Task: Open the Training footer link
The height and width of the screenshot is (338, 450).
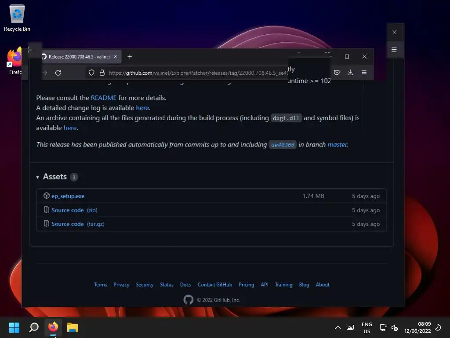Action: 283,285
